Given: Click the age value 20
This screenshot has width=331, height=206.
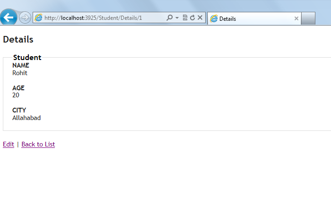Looking at the screenshot, I should coord(16,95).
